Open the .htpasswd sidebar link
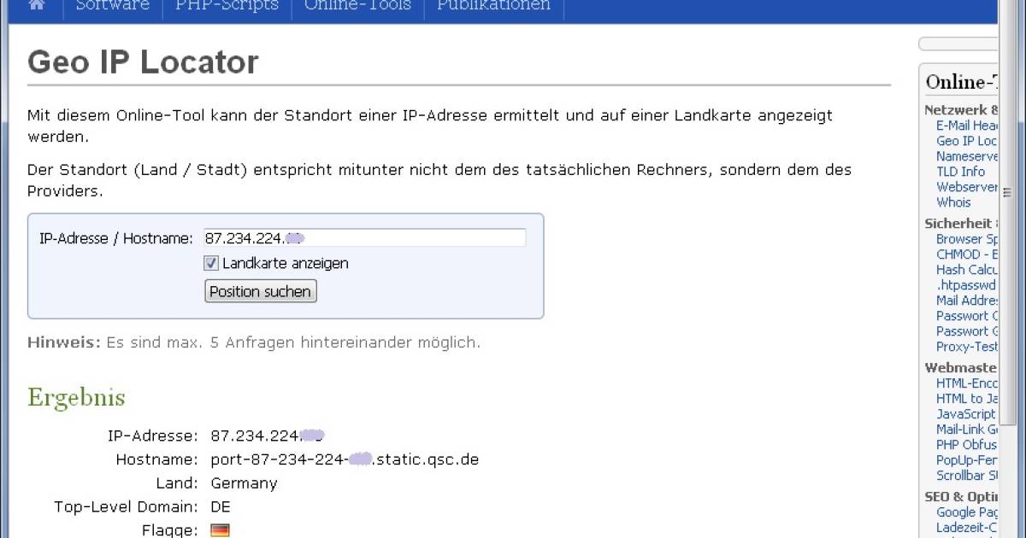1026x538 pixels. (x=966, y=285)
